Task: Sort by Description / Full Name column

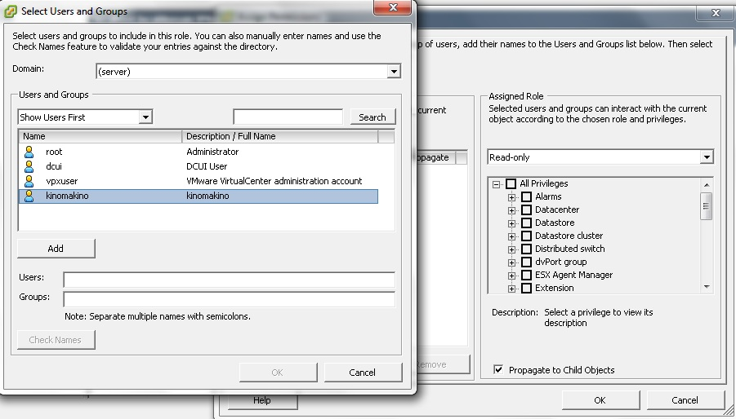Action: pos(279,136)
